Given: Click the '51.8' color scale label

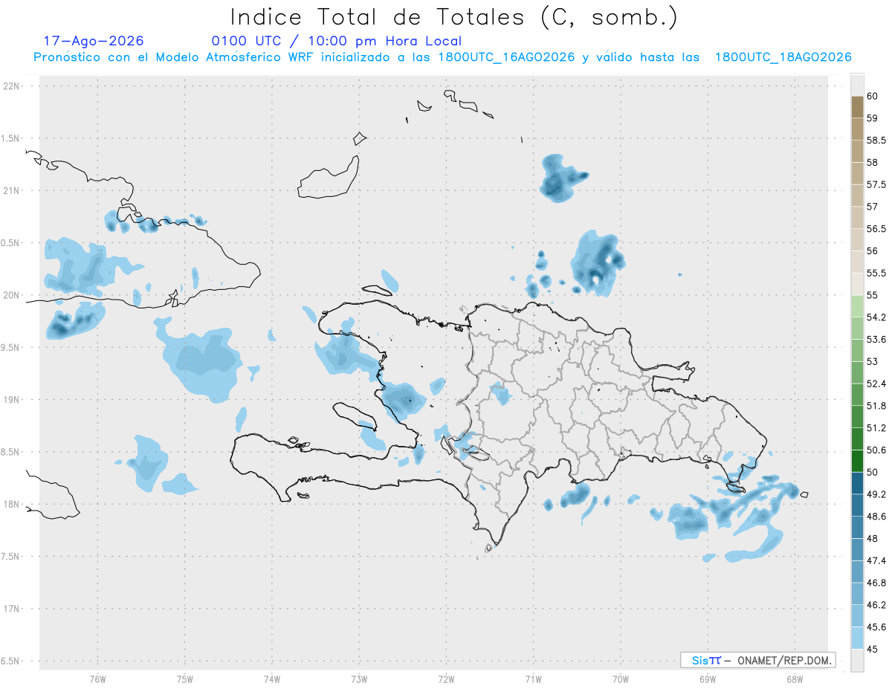Looking at the screenshot, I should pos(876,406).
